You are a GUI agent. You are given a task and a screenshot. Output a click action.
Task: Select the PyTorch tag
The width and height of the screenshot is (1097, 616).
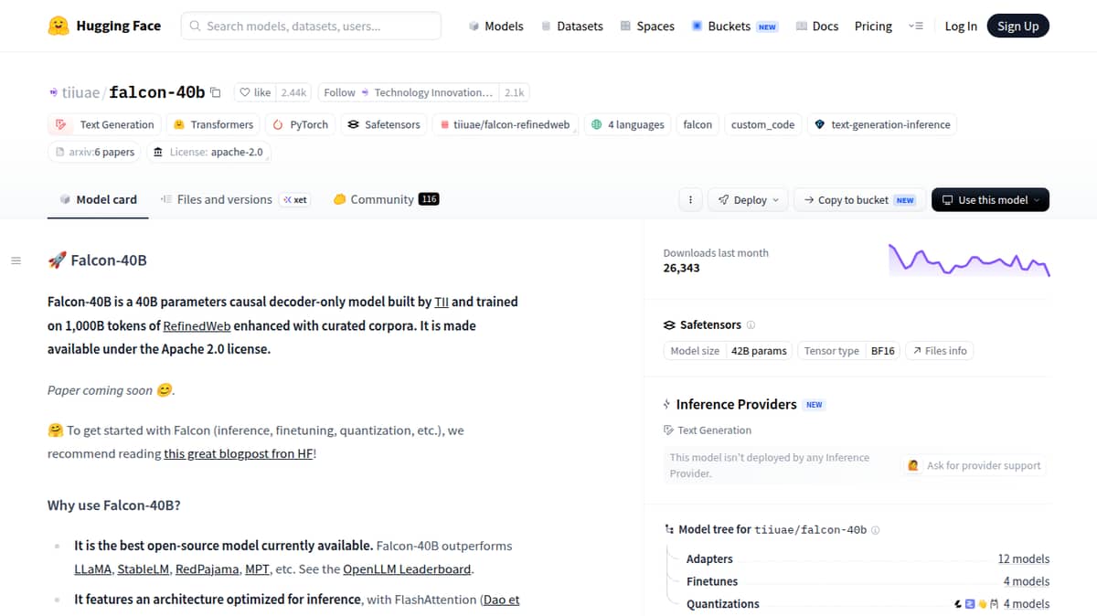(x=301, y=124)
